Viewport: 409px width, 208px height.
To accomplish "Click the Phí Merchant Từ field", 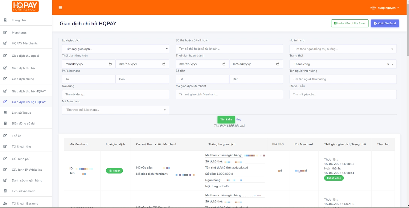I will tap(89, 79).
